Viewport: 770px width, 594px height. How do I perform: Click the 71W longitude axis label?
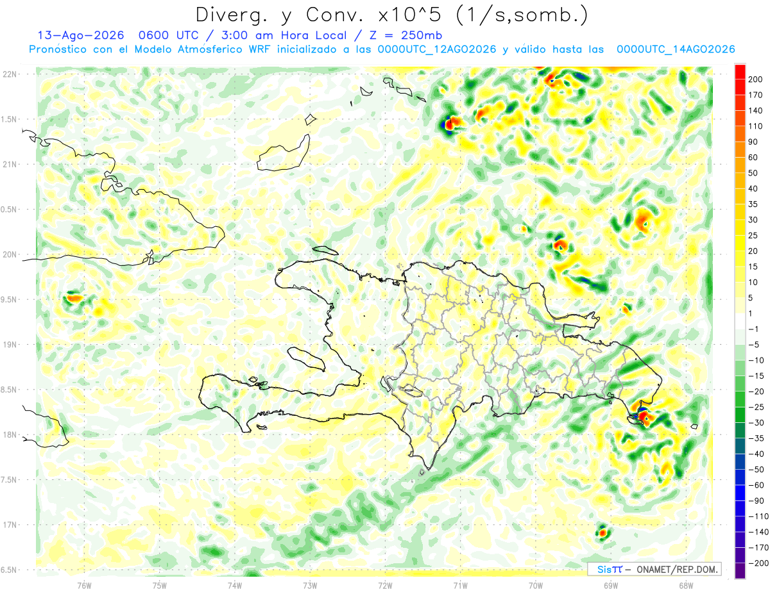pyautogui.click(x=460, y=584)
